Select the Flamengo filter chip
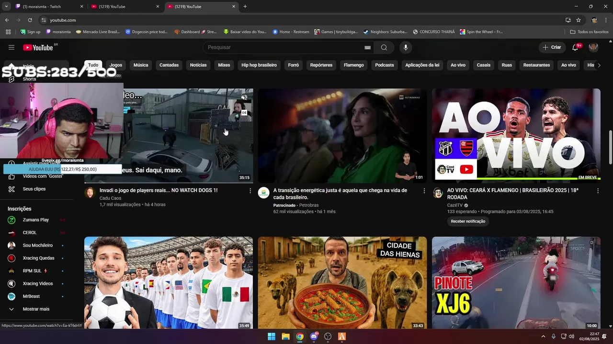613x344 pixels. click(354, 65)
